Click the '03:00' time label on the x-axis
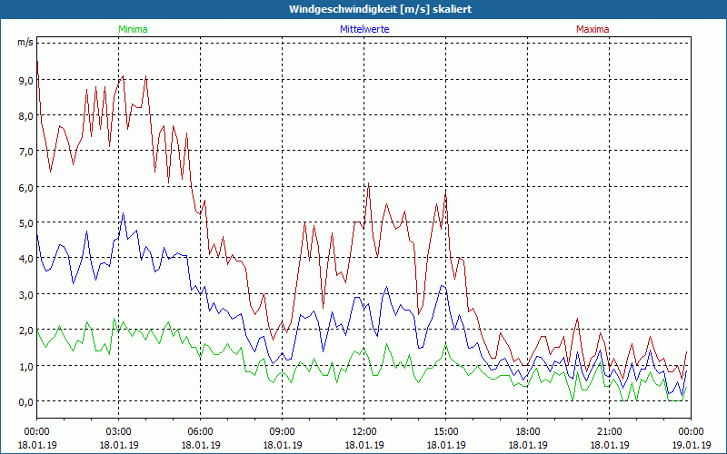 pos(119,432)
